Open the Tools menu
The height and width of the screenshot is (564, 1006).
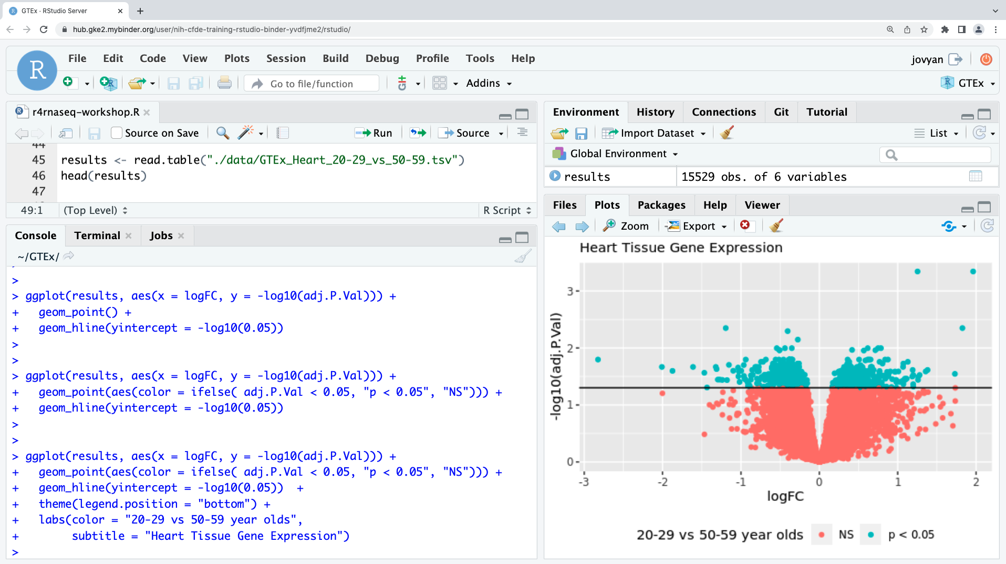point(480,58)
